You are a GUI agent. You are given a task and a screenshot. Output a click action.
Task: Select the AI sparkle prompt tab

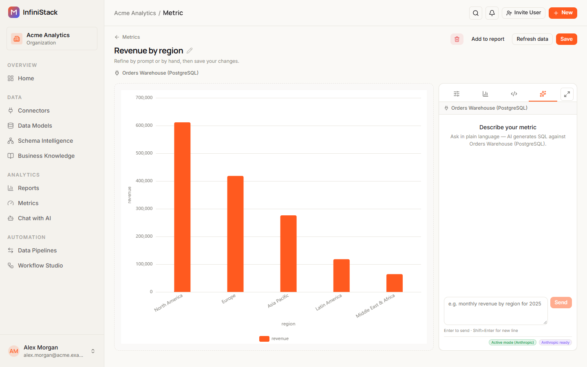pos(543,94)
